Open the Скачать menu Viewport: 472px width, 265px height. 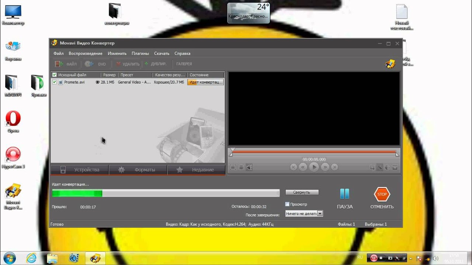coord(162,53)
